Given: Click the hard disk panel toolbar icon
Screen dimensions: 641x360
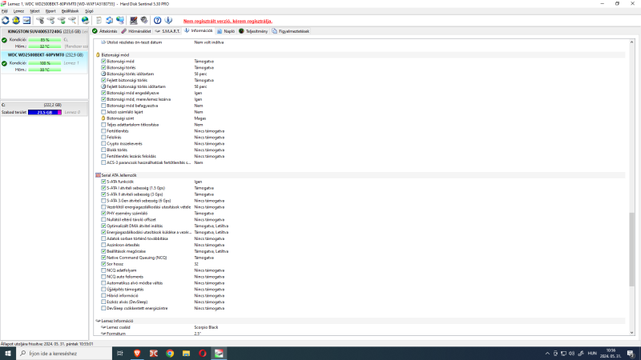Looking at the screenshot, I should (x=26, y=21).
